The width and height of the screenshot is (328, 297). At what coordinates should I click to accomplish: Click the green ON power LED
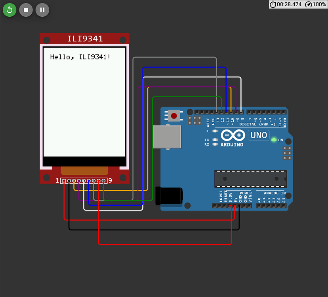tap(274, 141)
